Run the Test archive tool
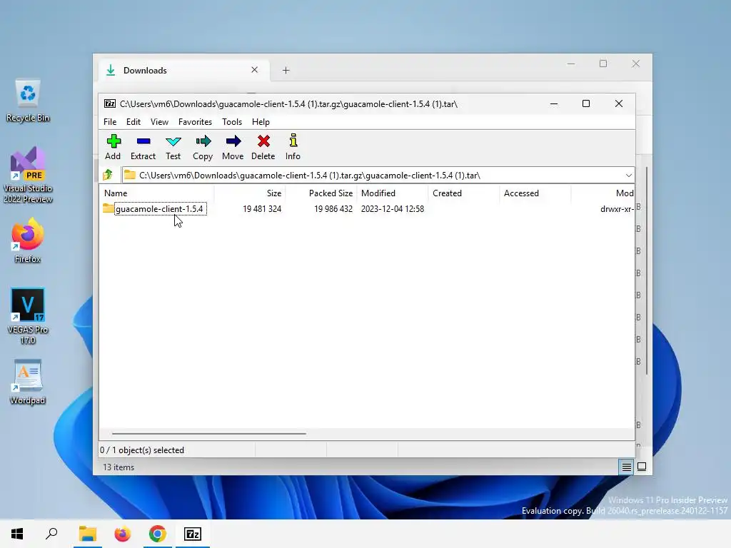Viewport: 731px width, 548px height. (x=173, y=141)
